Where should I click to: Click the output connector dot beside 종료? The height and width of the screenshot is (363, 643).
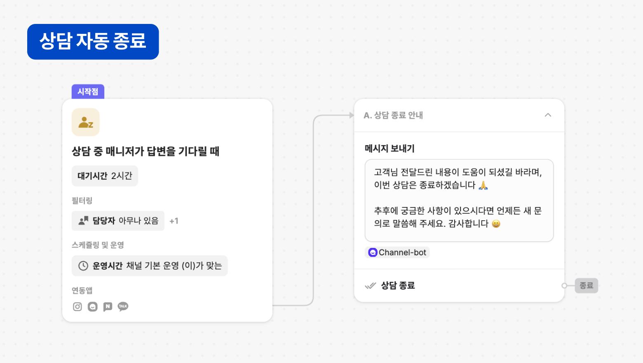click(564, 285)
